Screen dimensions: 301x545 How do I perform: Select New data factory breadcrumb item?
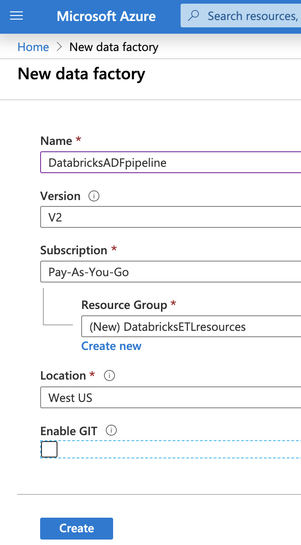pyautogui.click(x=114, y=47)
